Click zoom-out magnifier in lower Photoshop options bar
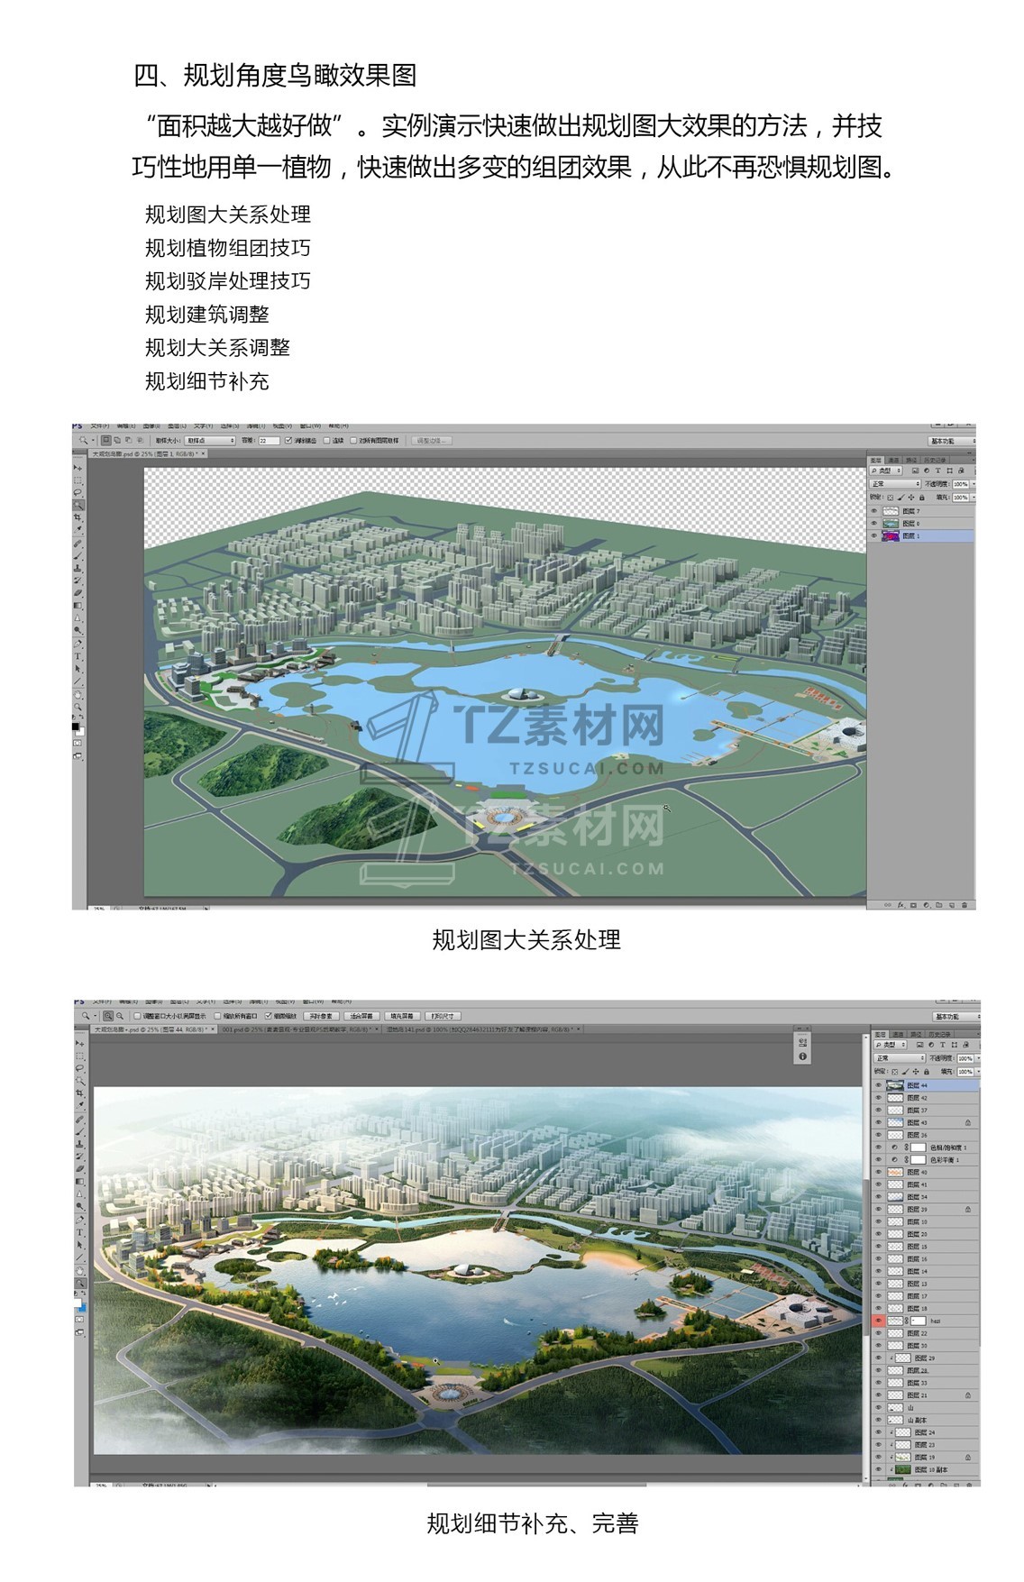The height and width of the screenshot is (1582, 1024). pos(120,1015)
